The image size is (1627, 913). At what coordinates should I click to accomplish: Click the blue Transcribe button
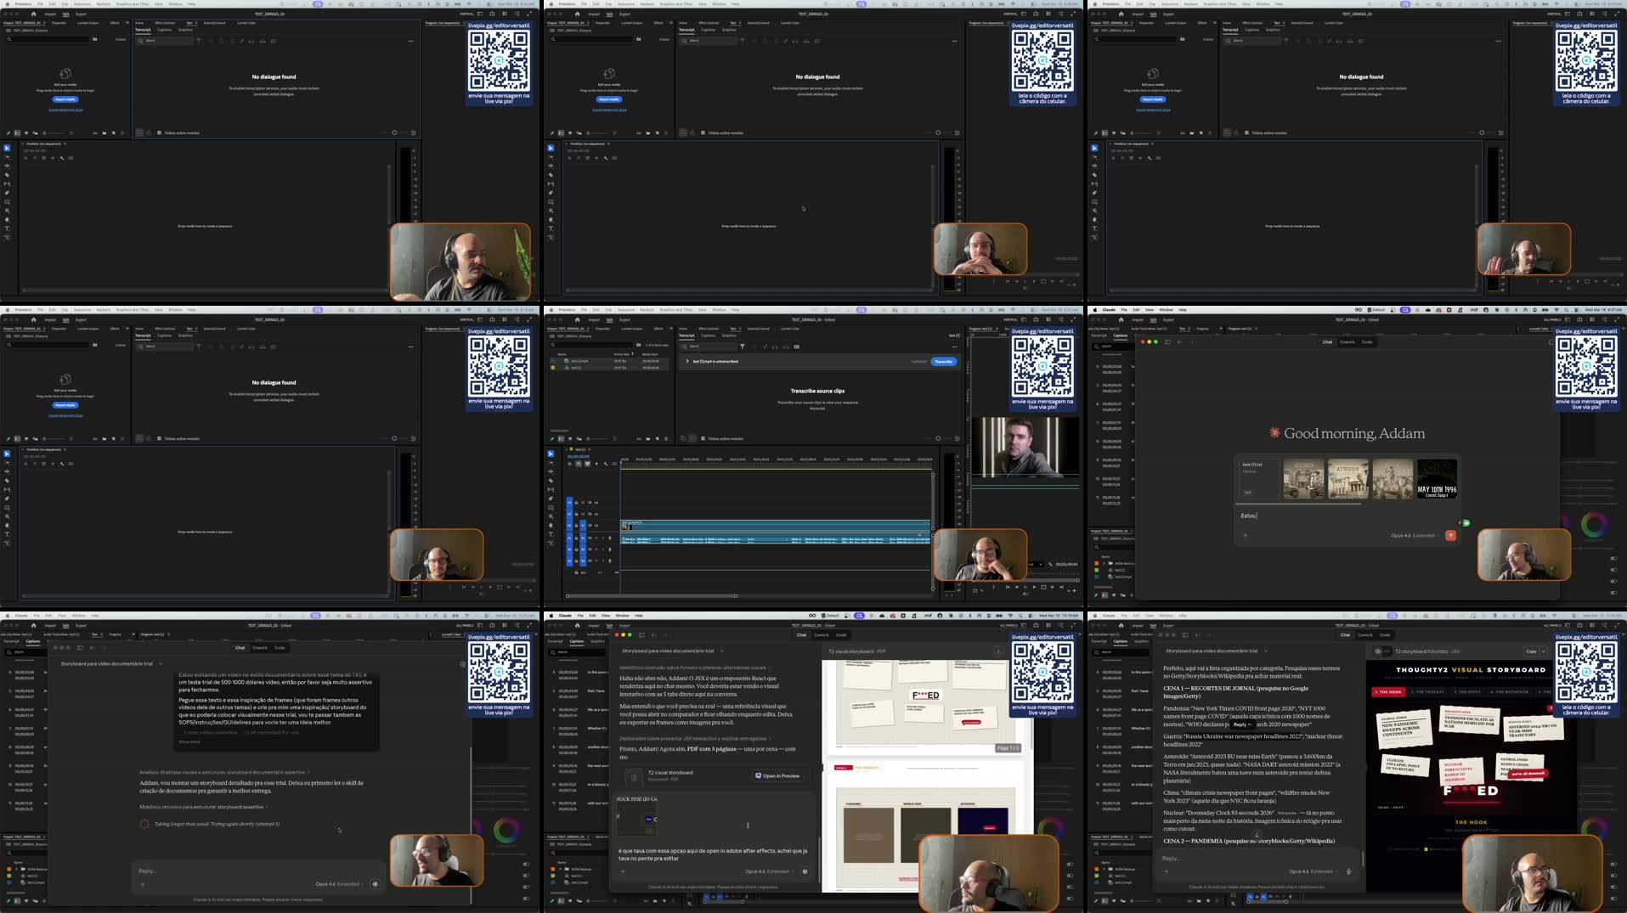coord(946,362)
